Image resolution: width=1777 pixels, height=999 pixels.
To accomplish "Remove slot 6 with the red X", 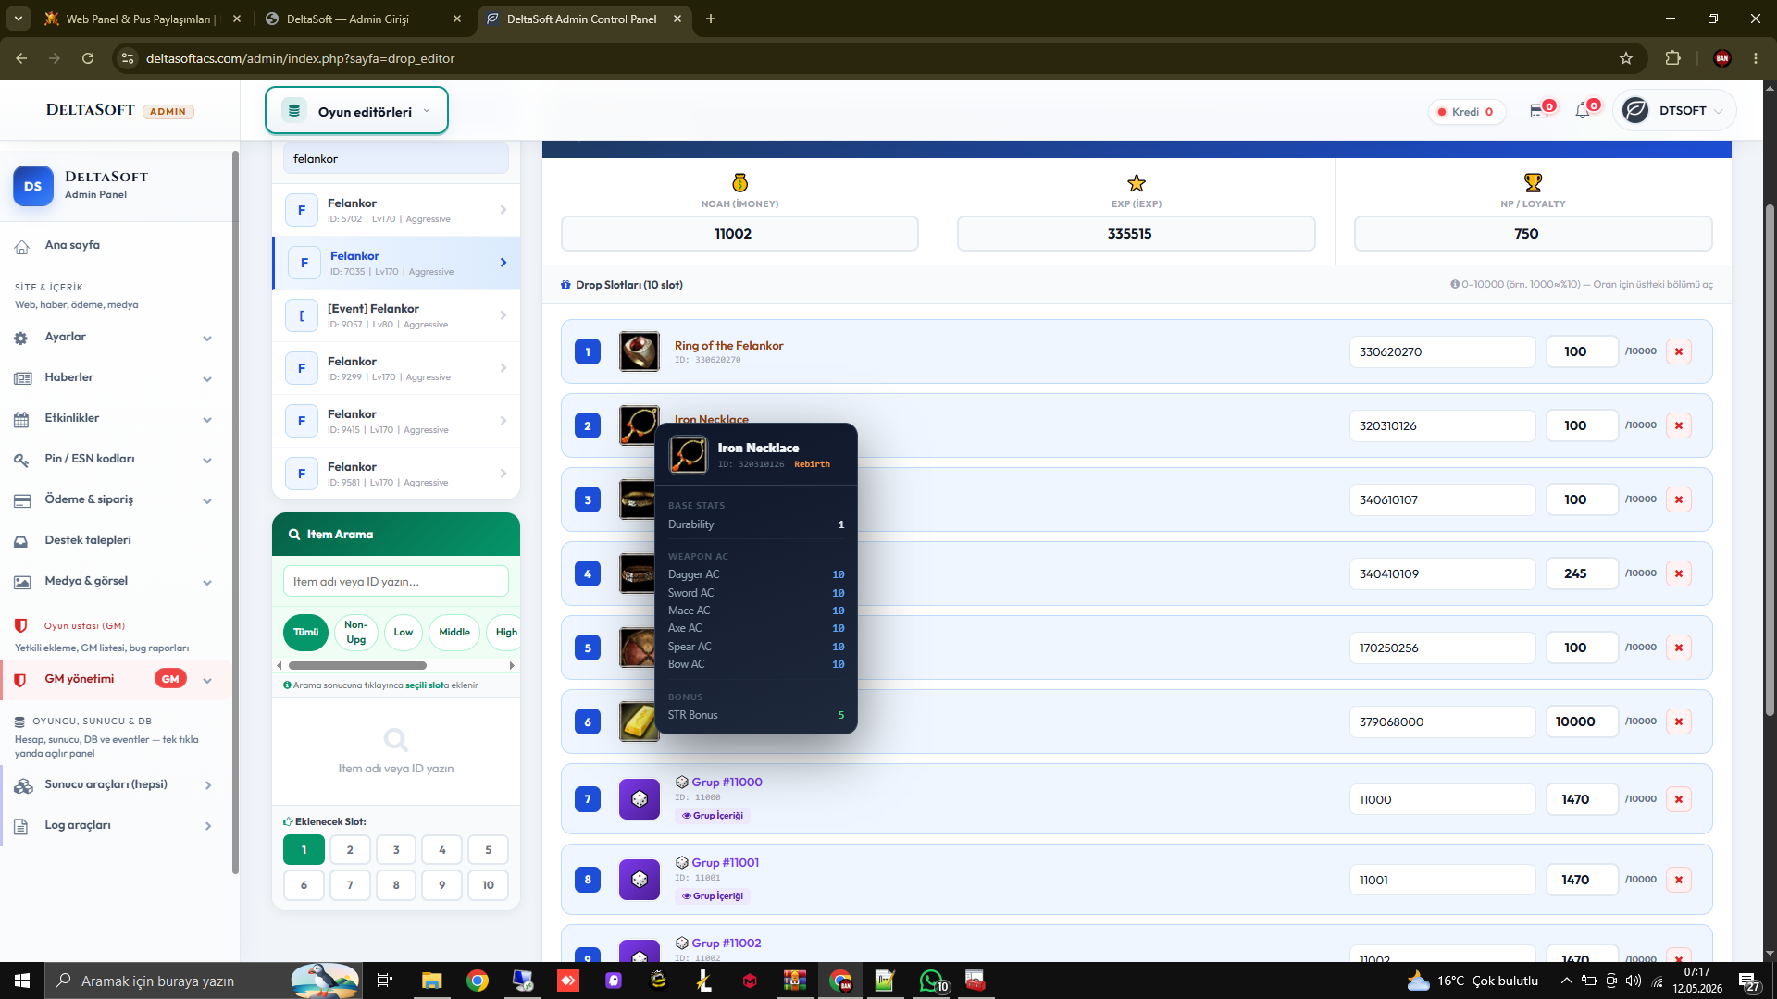I will tap(1678, 721).
